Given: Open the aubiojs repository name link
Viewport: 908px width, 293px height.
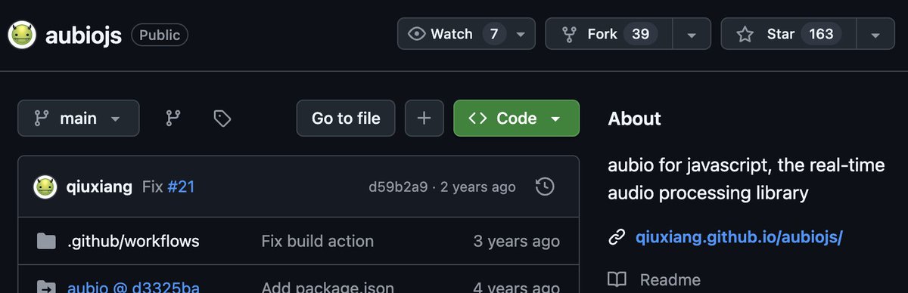Looking at the screenshot, I should (x=83, y=35).
